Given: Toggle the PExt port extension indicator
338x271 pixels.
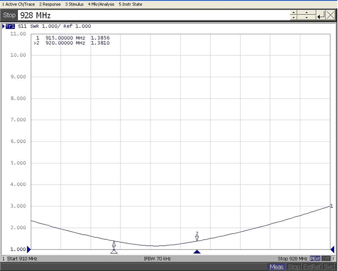Looking at the screenshot, I should pos(315,258).
